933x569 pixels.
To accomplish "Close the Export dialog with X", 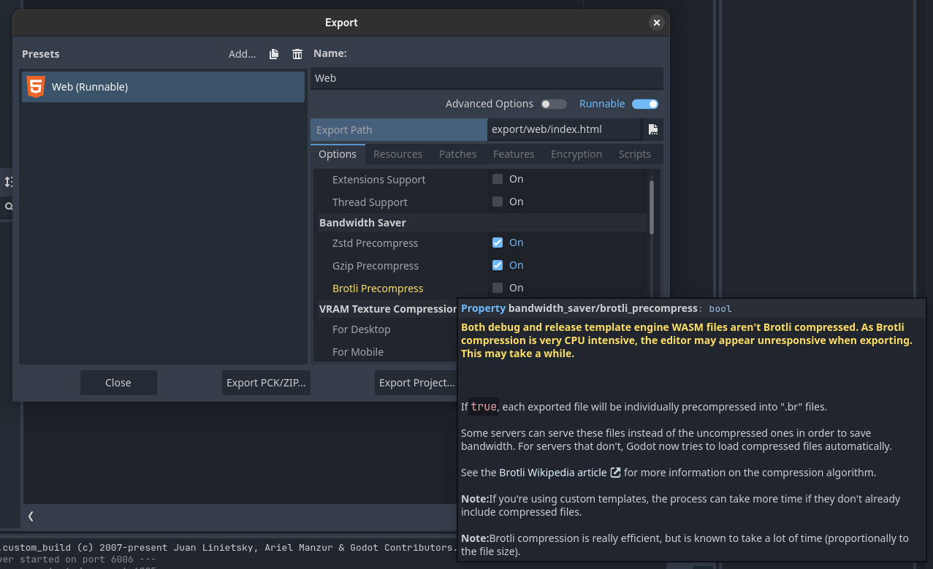I will tap(657, 23).
